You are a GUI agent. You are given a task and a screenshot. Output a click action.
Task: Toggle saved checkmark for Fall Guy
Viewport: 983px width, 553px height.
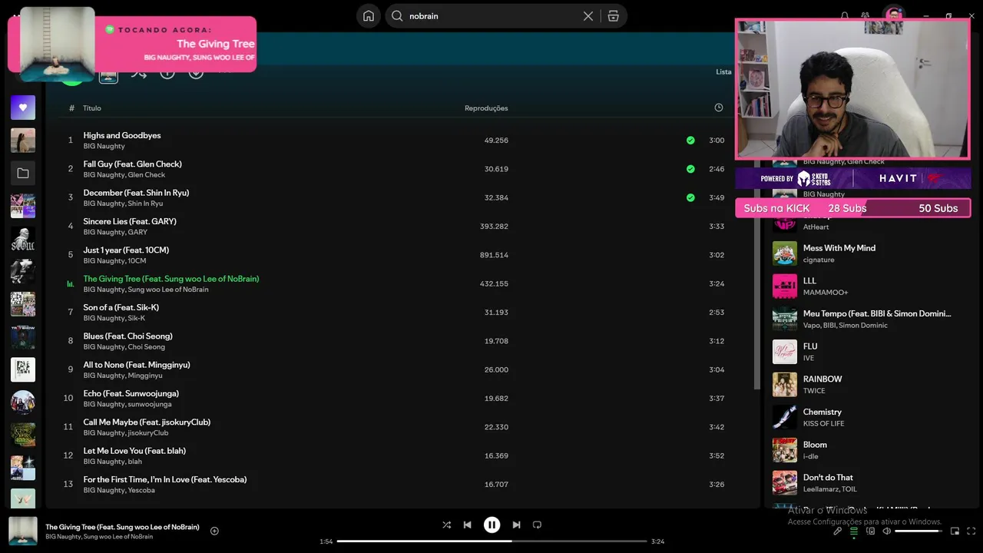[x=690, y=169]
